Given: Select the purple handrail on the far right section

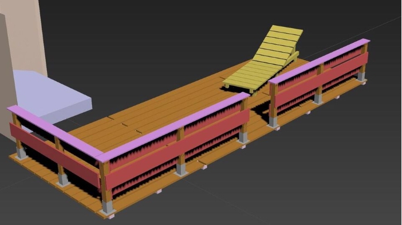Looking at the screenshot, I should click(319, 61).
